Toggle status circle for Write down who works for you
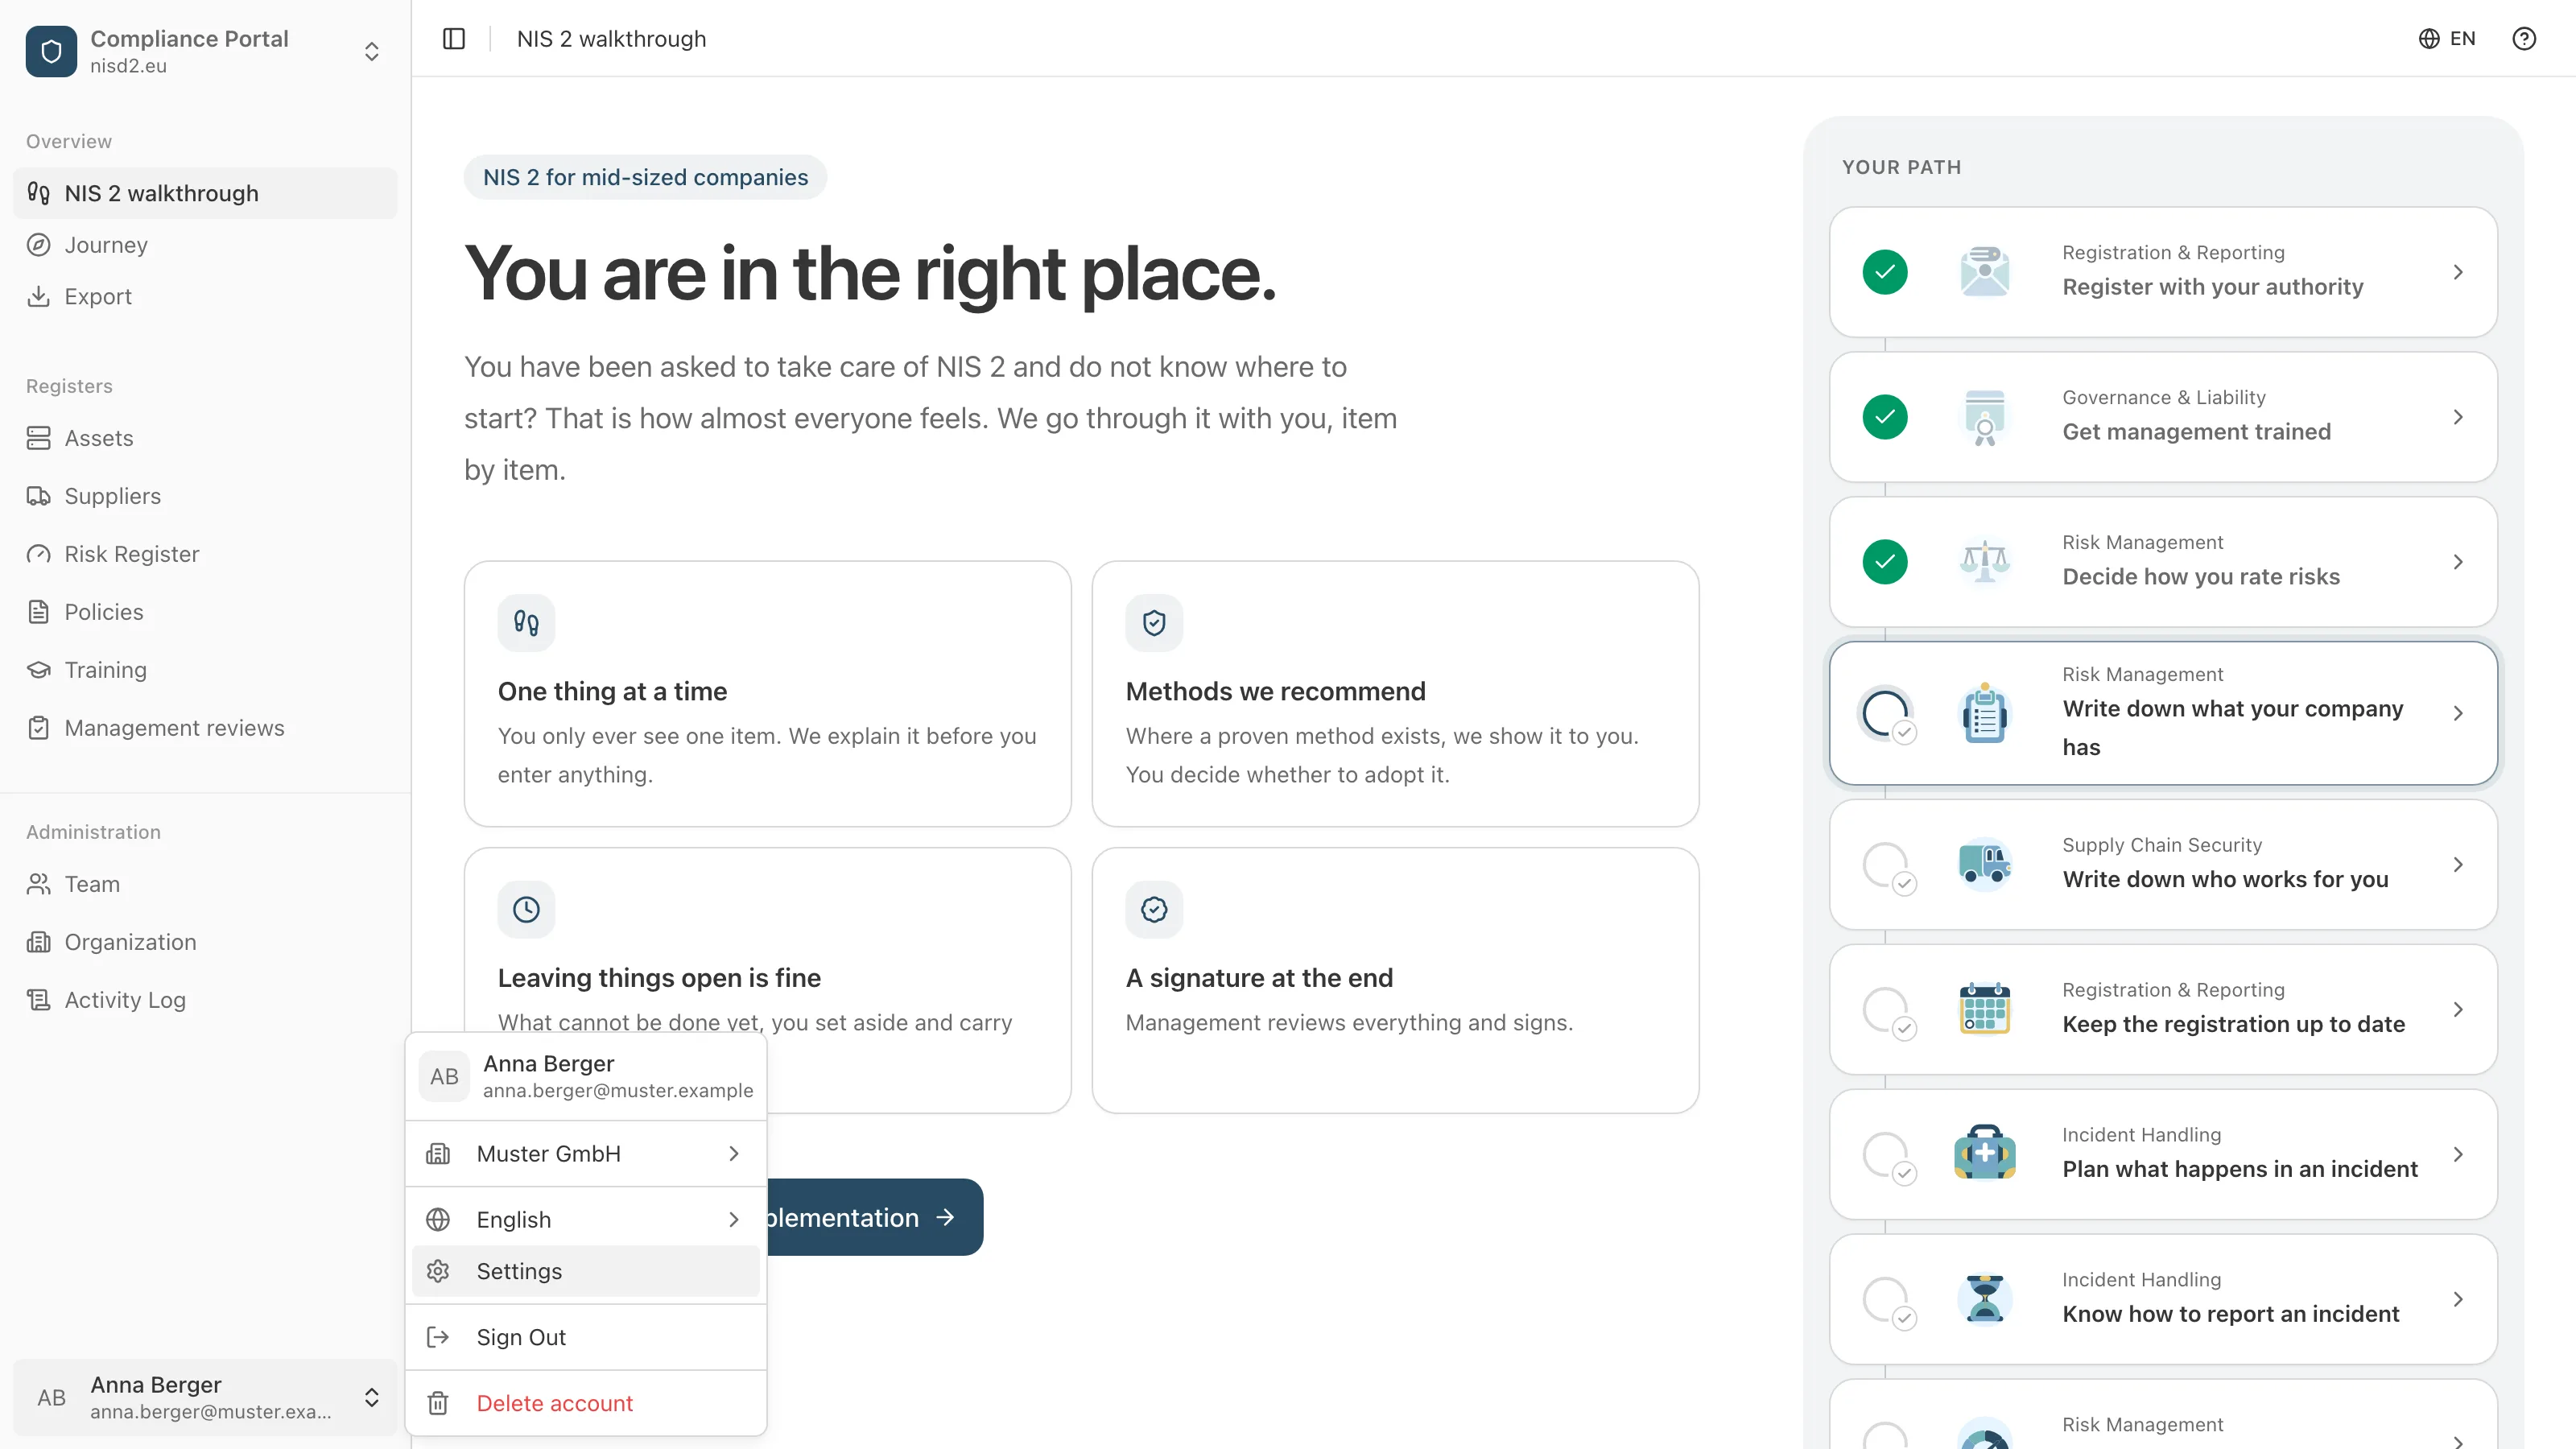This screenshot has width=2576, height=1449. [x=1885, y=865]
